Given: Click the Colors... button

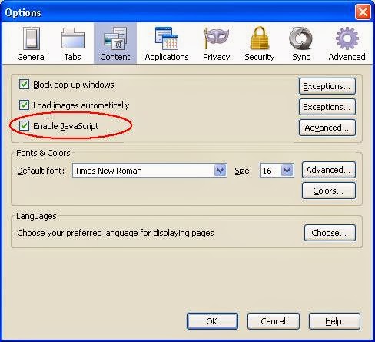Looking at the screenshot, I should click(x=329, y=191).
